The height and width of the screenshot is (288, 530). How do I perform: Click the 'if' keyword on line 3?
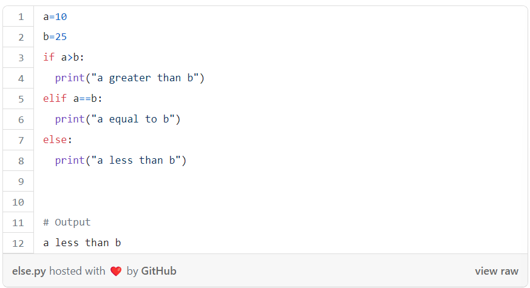(49, 57)
